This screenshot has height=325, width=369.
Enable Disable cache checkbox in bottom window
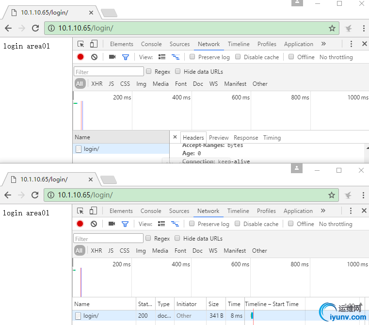click(238, 224)
